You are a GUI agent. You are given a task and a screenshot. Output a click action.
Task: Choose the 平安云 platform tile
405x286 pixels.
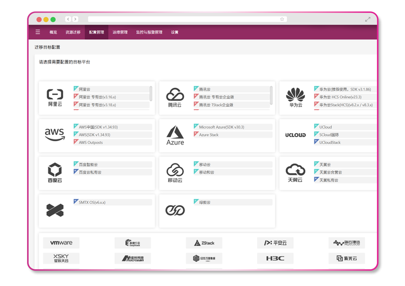coord(275,243)
